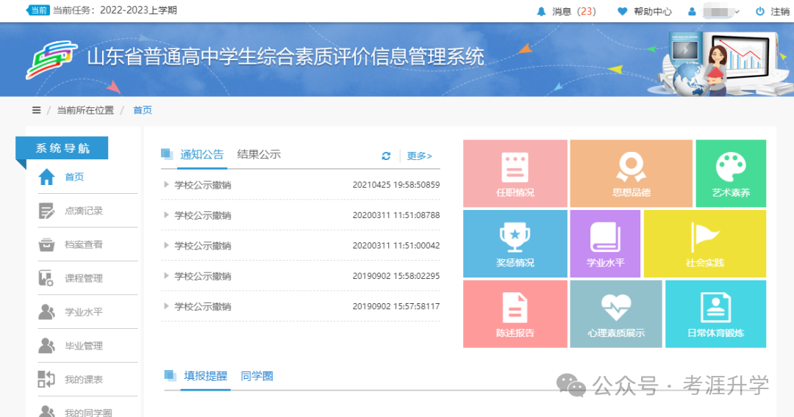Click the 当前所在位置 breadcrumb text
The height and width of the screenshot is (417, 794).
click(85, 110)
